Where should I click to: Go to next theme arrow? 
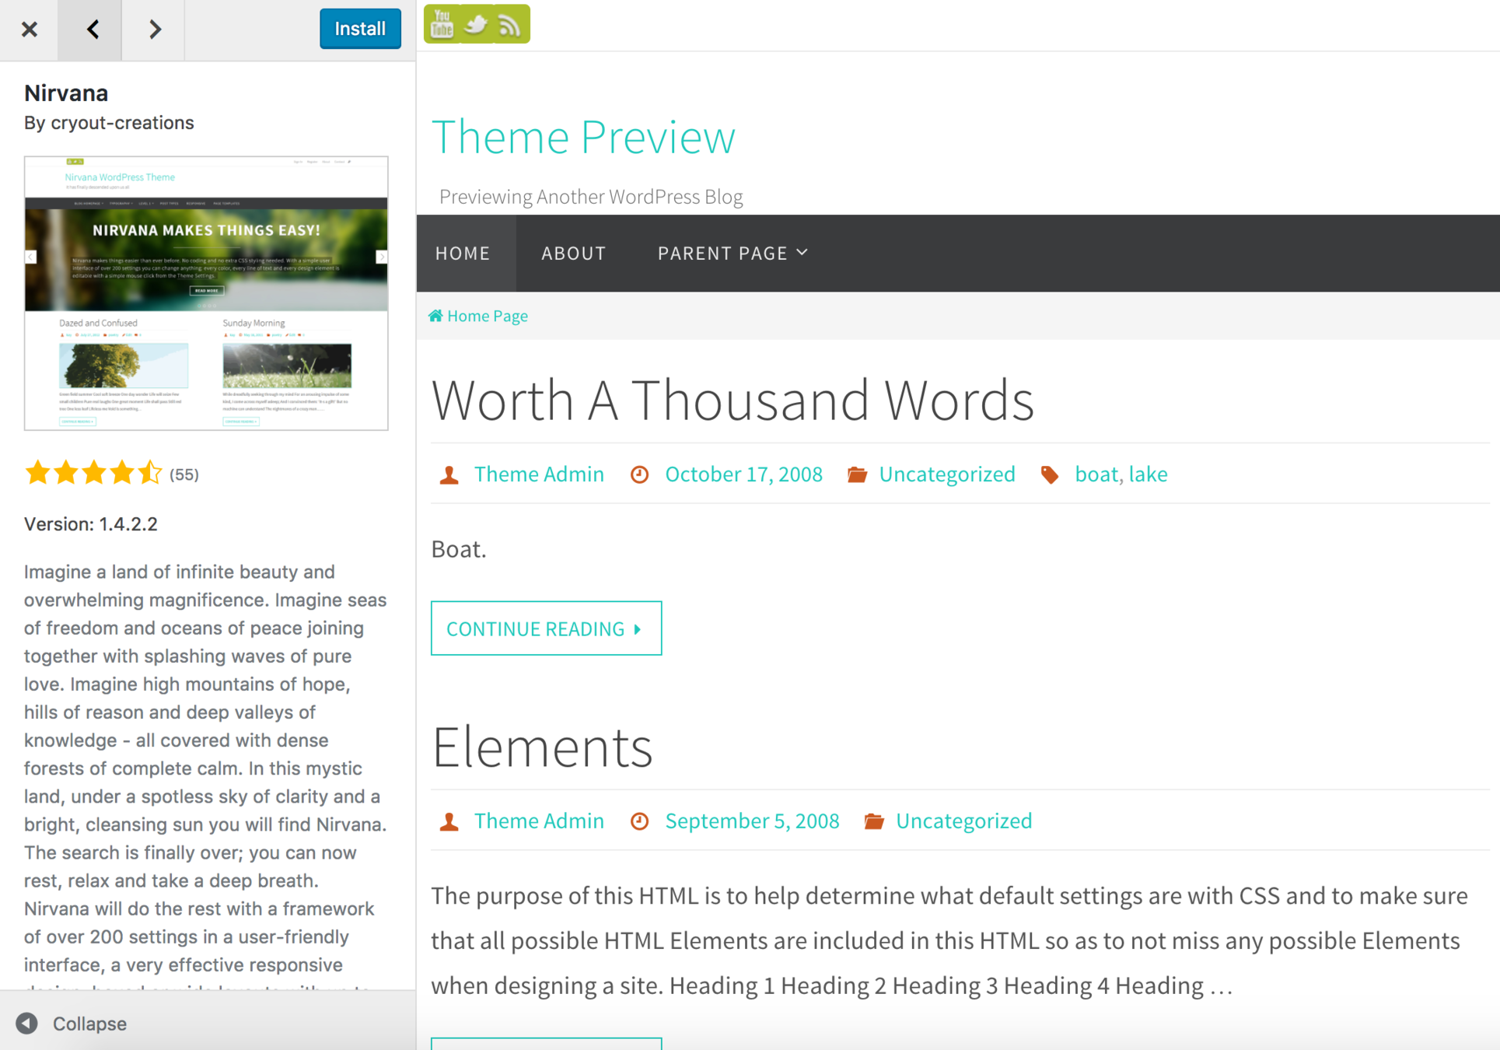point(154,30)
